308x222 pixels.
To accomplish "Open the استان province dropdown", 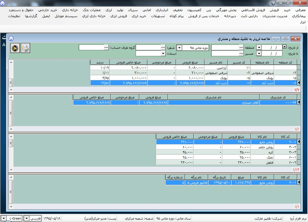I will pyautogui.click(x=163, y=54).
